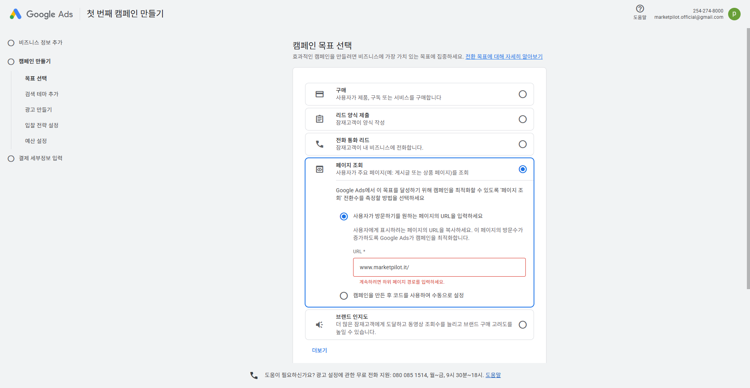
Task: Click the account email marketpilot.official@gmail.com
Action: click(689, 17)
